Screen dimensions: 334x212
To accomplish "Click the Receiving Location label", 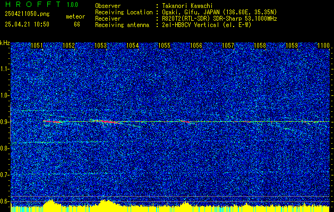I will coord(124,12).
